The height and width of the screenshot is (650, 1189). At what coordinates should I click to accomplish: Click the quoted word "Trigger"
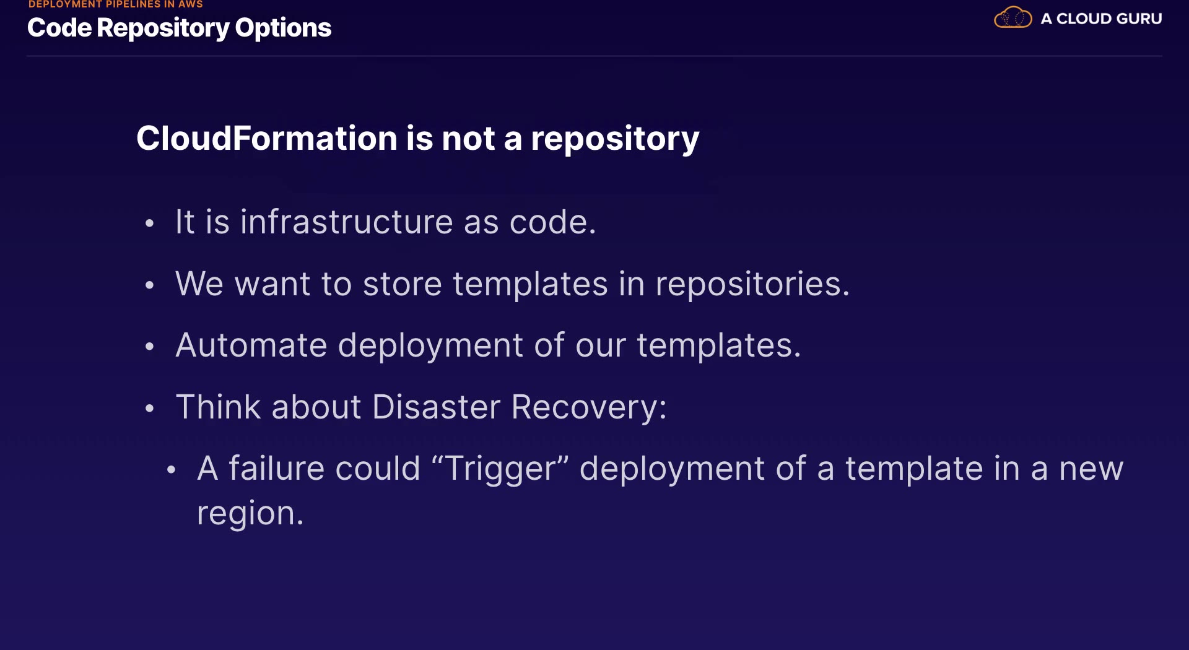pyautogui.click(x=500, y=469)
